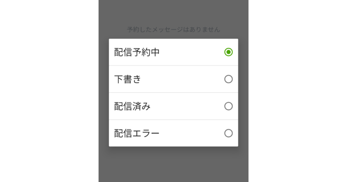Click the green filled circle icon
The image size is (347, 182).
(228, 52)
